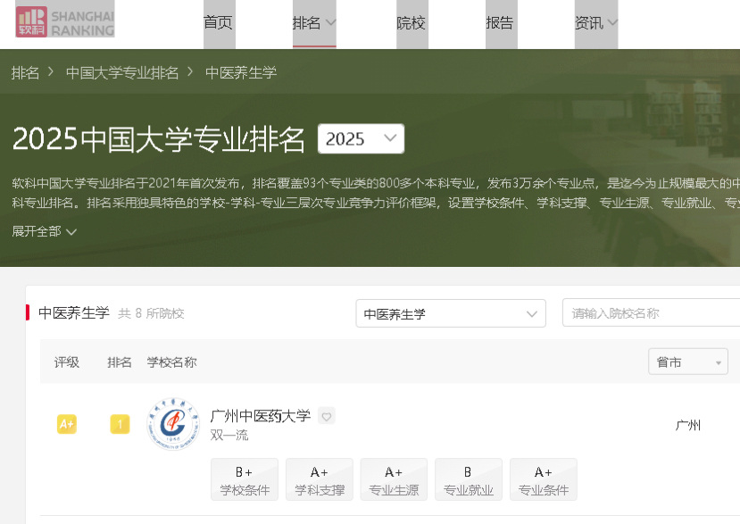The height and width of the screenshot is (524, 740).
Task: Click the Guangzhou University of Chinese Medicine logo
Action: (173, 425)
